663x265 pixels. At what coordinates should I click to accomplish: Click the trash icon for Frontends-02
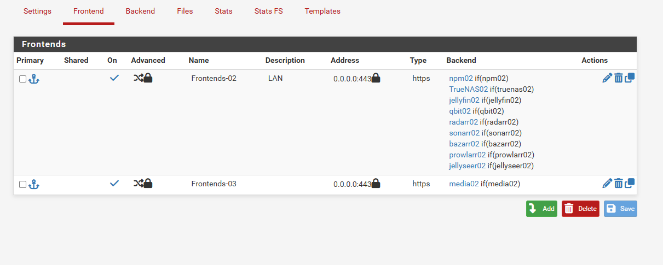618,78
